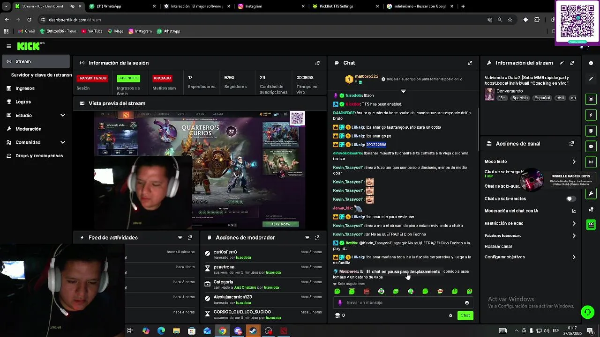
Task: Click the Spanish tag in stream info
Action: (x=520, y=98)
